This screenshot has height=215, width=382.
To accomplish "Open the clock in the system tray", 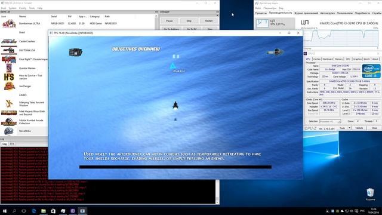I will point(373,211).
